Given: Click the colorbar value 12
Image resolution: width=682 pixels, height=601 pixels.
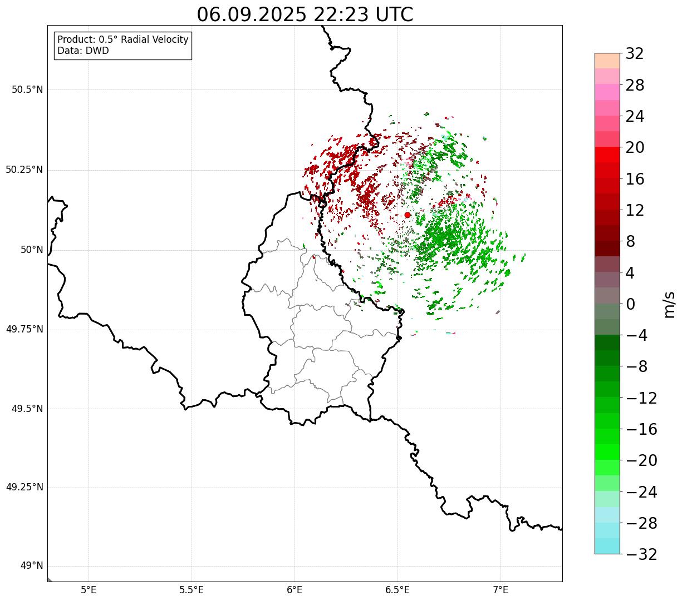Looking at the screenshot, I should pos(635,210).
